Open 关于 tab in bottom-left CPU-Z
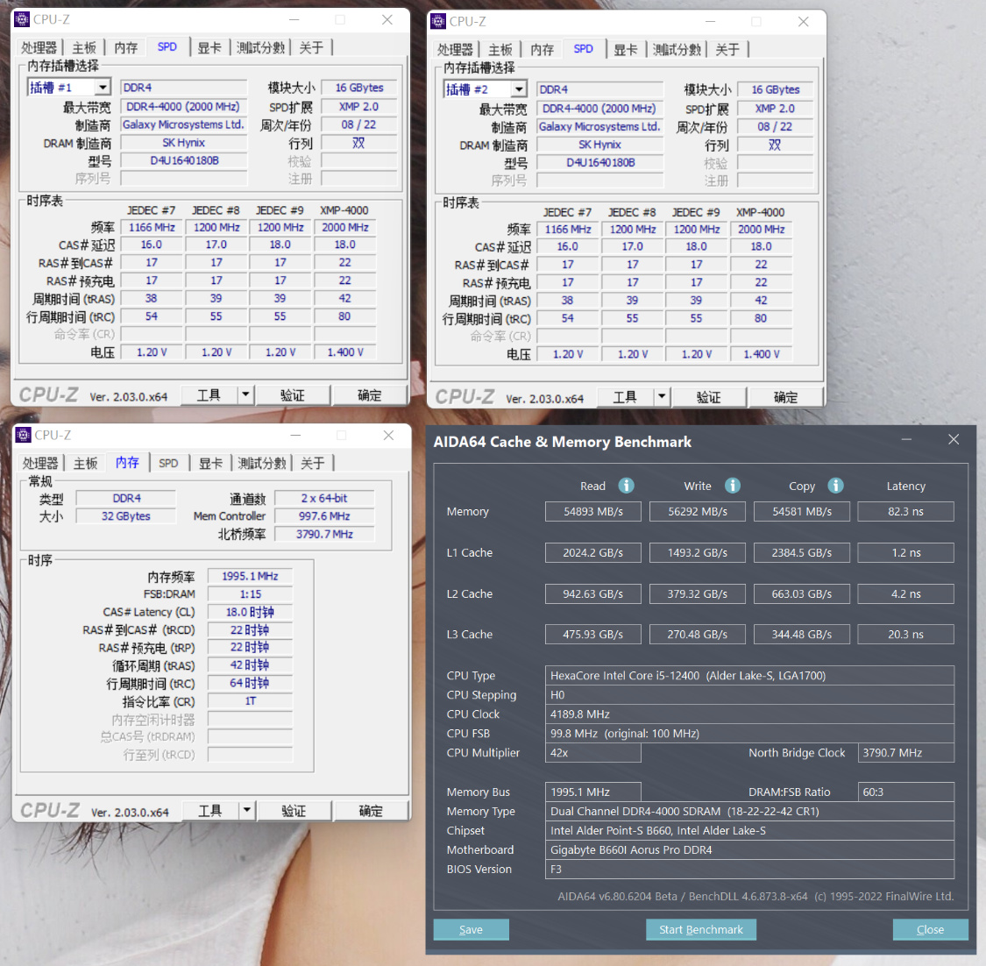Image resolution: width=986 pixels, height=966 pixels. coord(313,464)
